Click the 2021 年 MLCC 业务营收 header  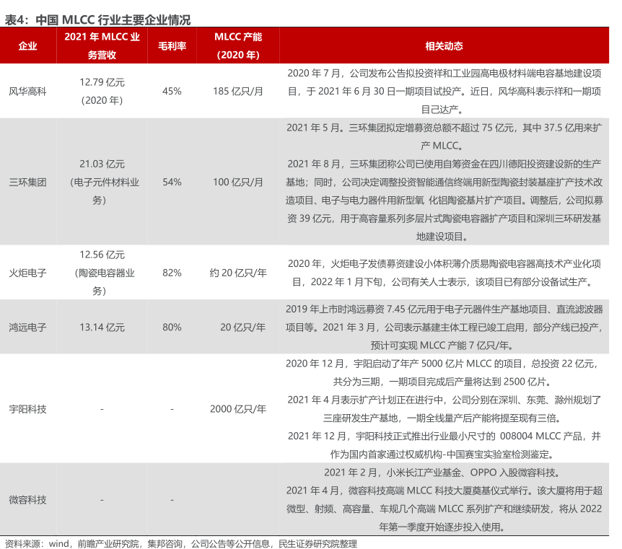click(102, 46)
